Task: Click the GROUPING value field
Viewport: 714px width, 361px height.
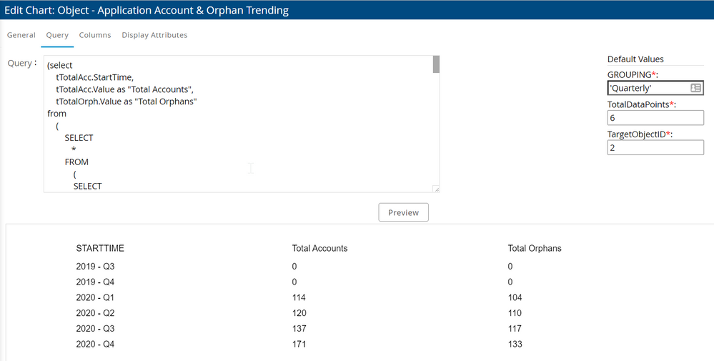Action: [x=647, y=88]
